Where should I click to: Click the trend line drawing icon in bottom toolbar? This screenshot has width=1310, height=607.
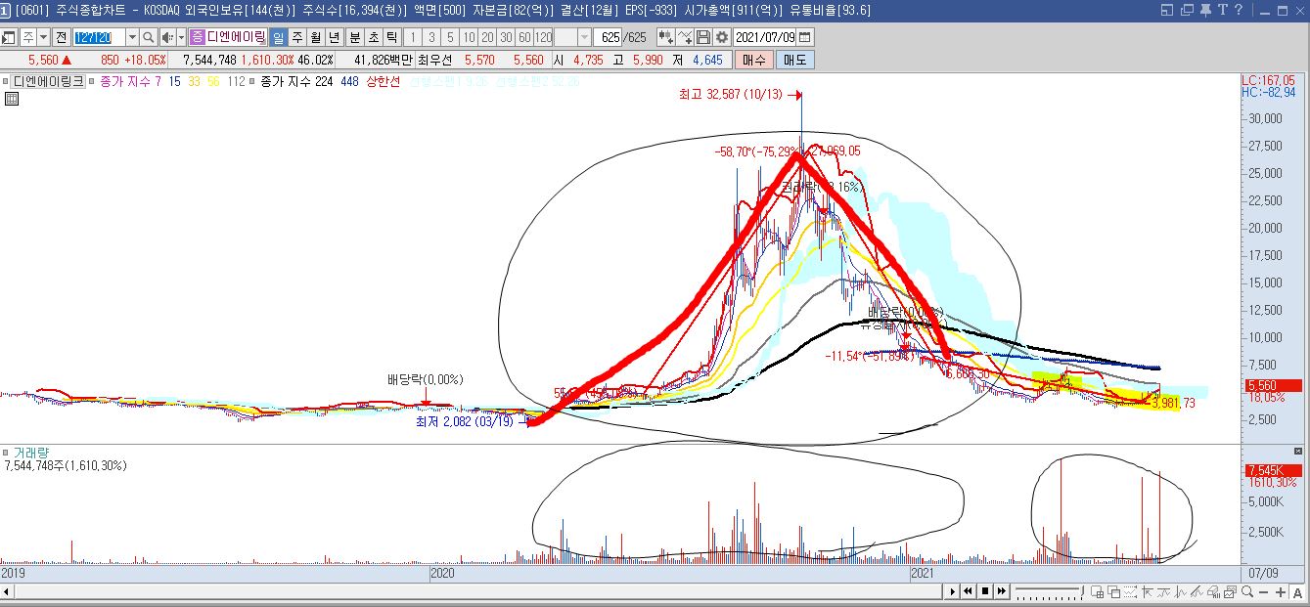[x=1197, y=592]
